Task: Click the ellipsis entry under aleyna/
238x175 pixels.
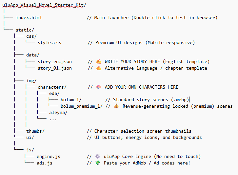Action: coord(53,120)
